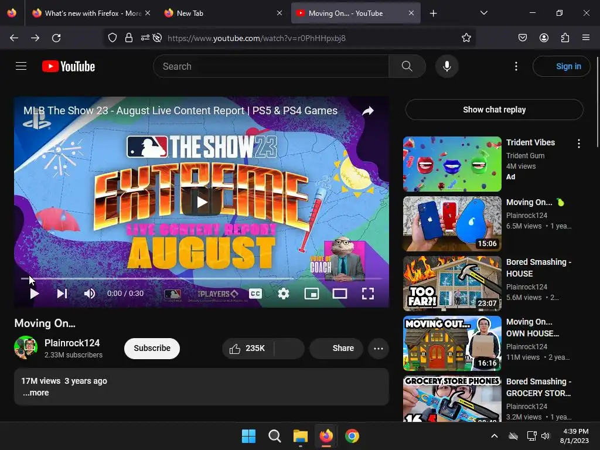This screenshot has height=450, width=600.
Task: Click the Firefox back arrow
Action: [14, 38]
